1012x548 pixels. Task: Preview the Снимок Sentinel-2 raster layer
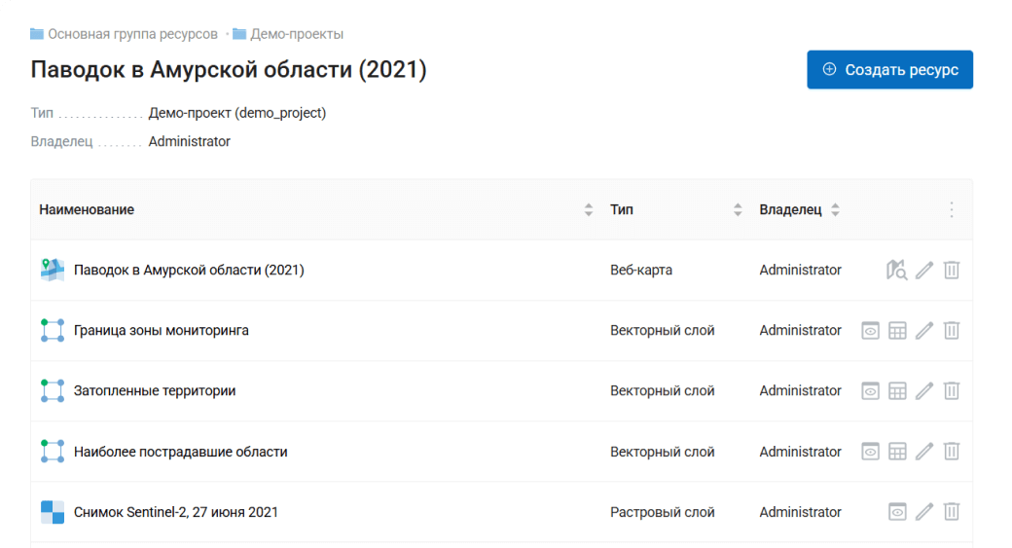[897, 512]
